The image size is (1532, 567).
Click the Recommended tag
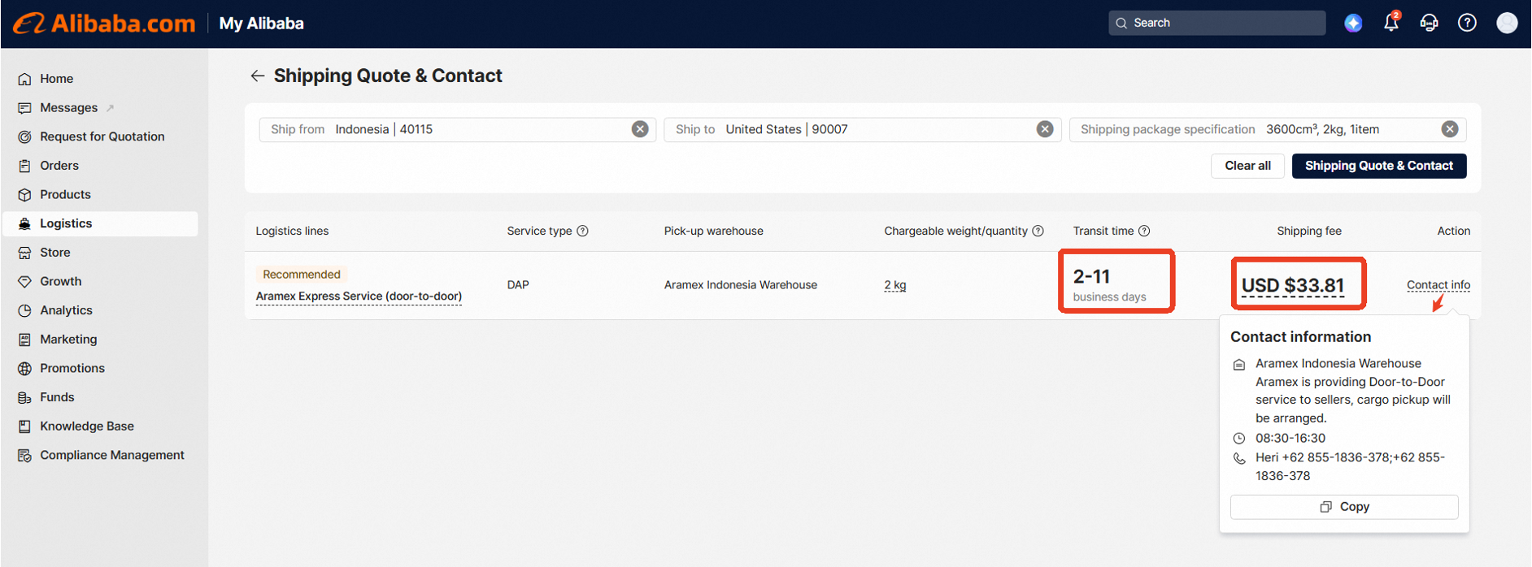click(302, 275)
